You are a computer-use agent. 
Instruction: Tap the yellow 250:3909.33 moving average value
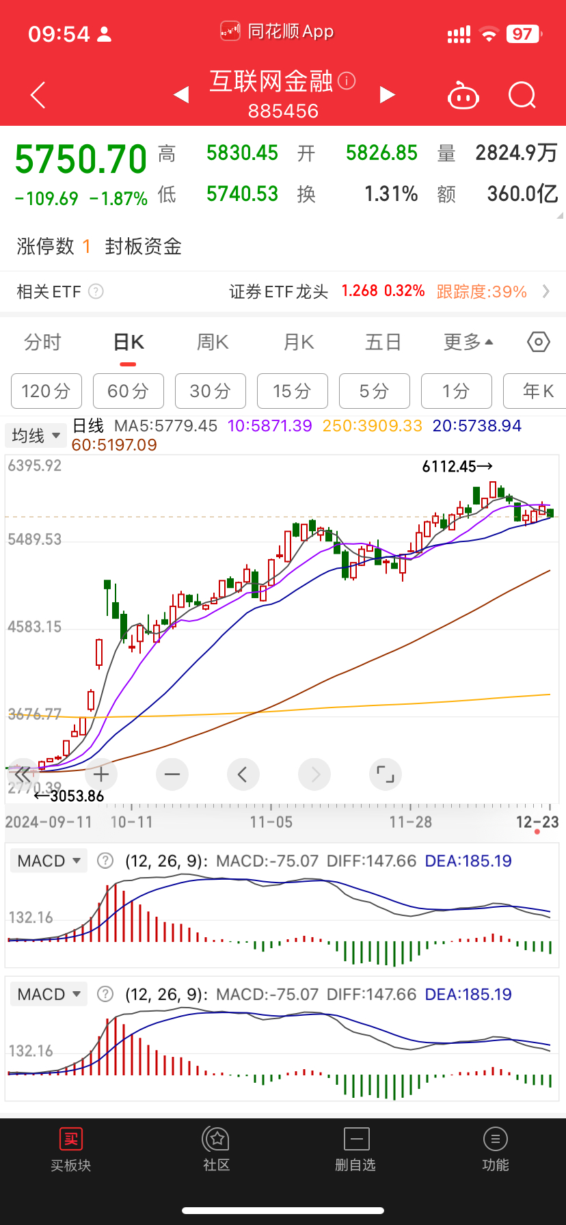pyautogui.click(x=373, y=426)
